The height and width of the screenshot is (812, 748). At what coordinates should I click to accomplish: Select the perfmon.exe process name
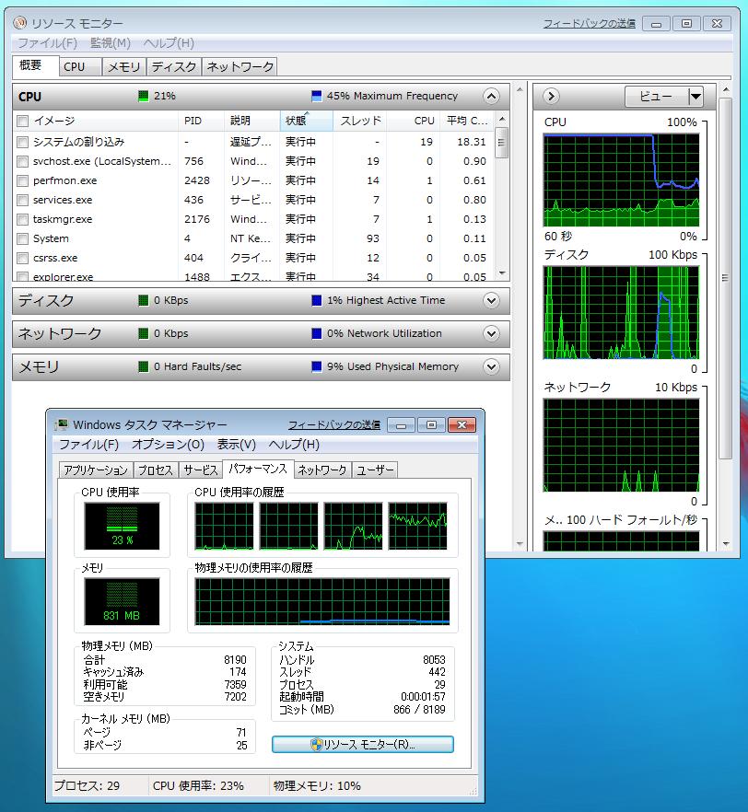pos(64,180)
